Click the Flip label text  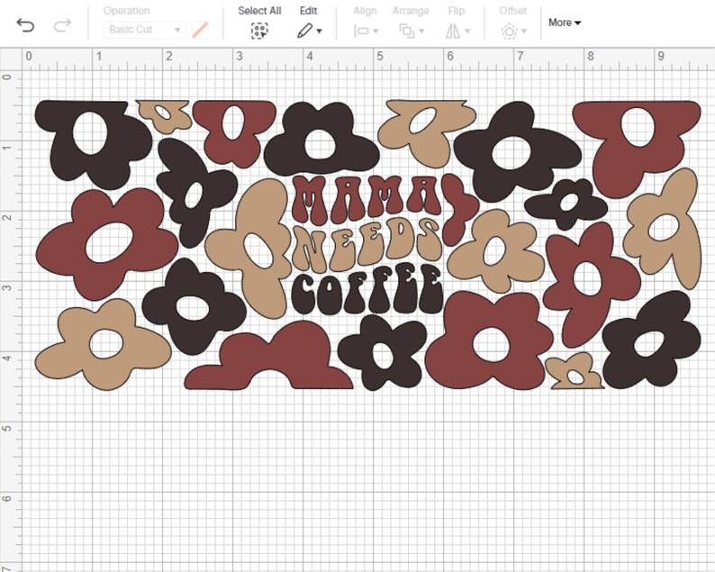456,11
